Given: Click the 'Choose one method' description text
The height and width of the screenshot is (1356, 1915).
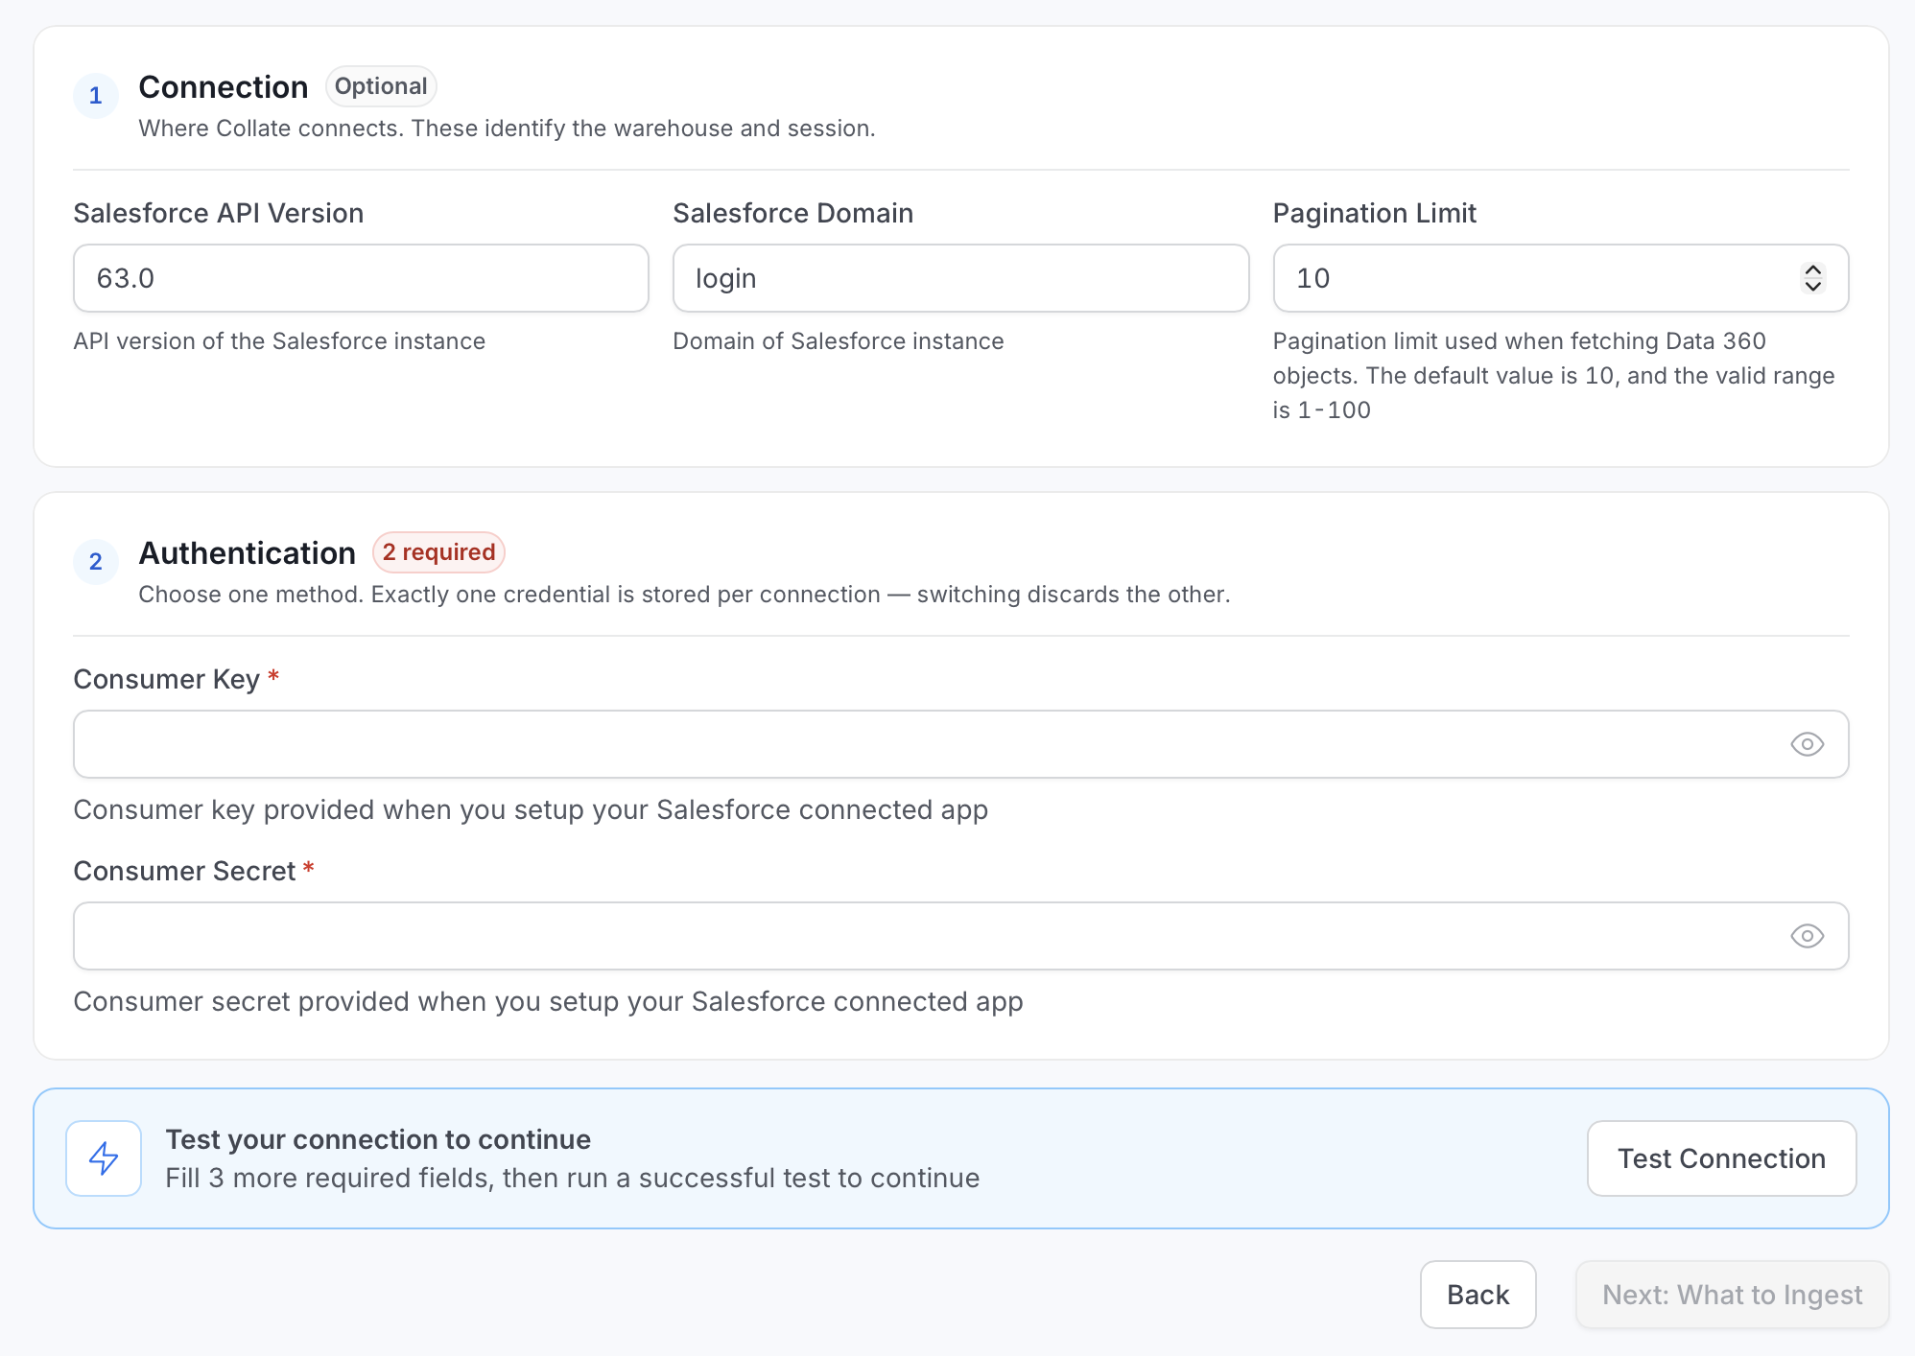Looking at the screenshot, I should click(x=684, y=595).
